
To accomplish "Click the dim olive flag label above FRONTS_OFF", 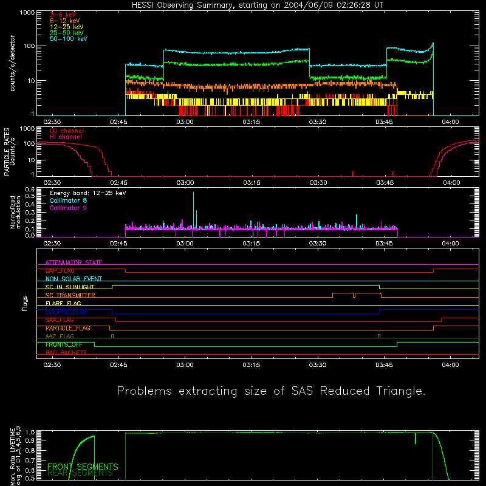I will click(x=60, y=336).
